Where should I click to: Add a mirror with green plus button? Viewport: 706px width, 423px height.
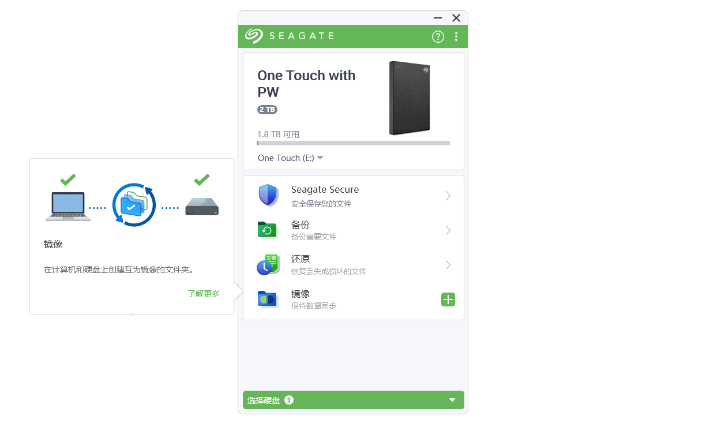tap(448, 300)
